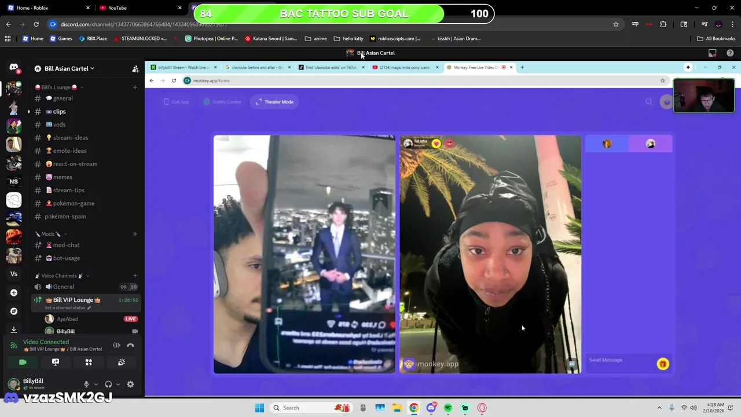Image resolution: width=741 pixels, height=417 pixels.
Task: Mute the Discord microphone
Action: [x=86, y=384]
